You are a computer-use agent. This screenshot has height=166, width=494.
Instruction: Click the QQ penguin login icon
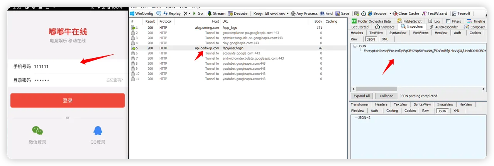click(x=98, y=130)
